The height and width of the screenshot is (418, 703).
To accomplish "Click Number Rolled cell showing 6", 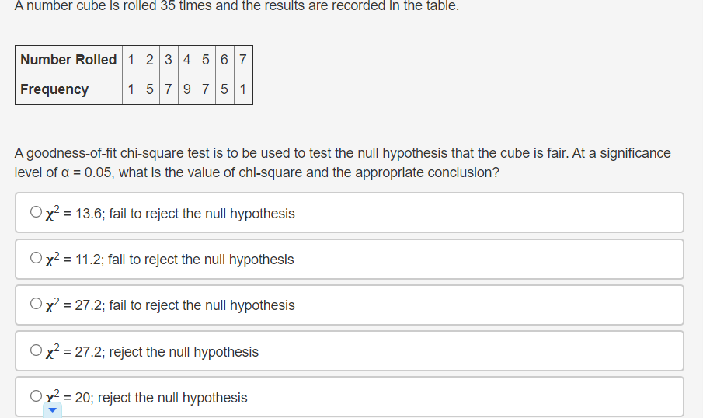I will point(224,60).
